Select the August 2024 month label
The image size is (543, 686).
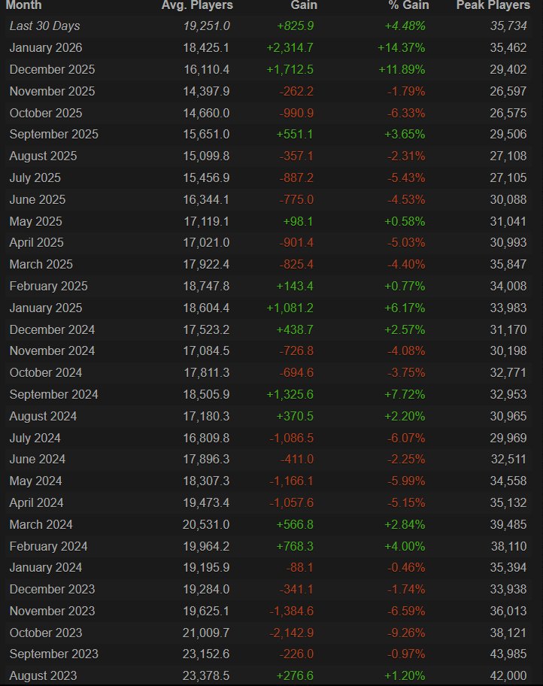(x=44, y=417)
